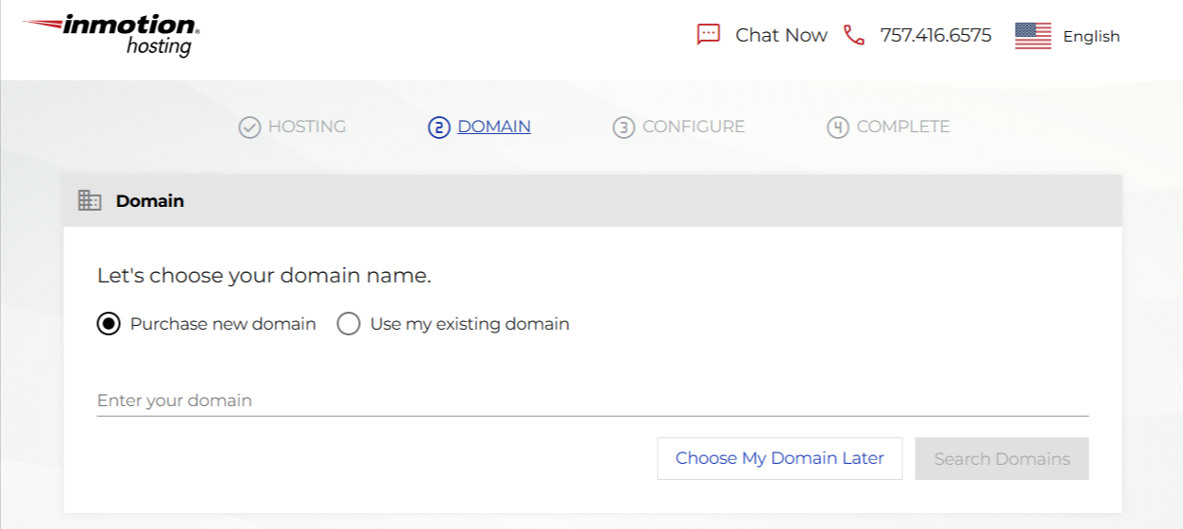This screenshot has height=529, width=1183.
Task: Select the Purchase new domain radio button
Action: 109,324
